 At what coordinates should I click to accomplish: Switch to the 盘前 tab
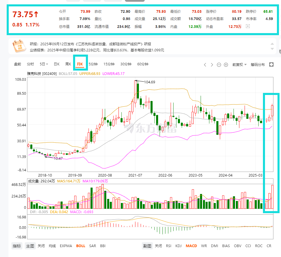[x=17, y=64]
